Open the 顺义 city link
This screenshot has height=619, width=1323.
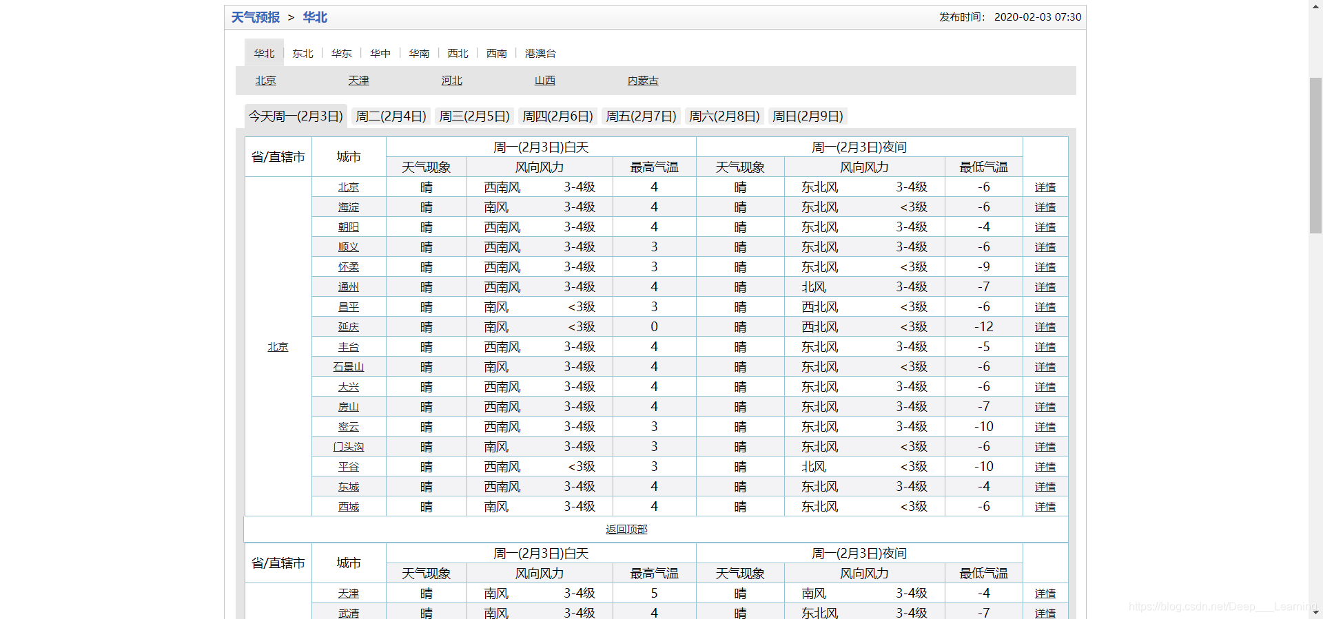pyautogui.click(x=349, y=247)
